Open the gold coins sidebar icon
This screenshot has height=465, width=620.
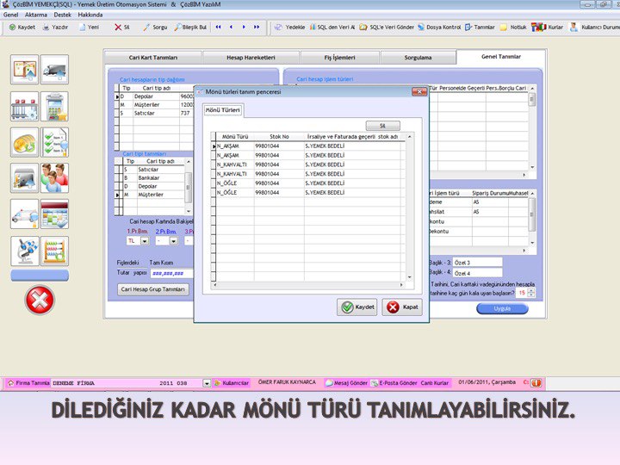pos(24,142)
